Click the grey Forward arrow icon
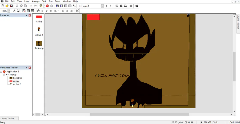 click(51, 6)
